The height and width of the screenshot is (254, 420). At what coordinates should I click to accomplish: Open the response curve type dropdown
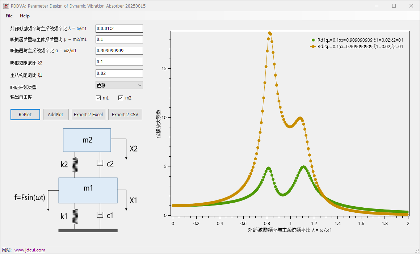coord(119,85)
